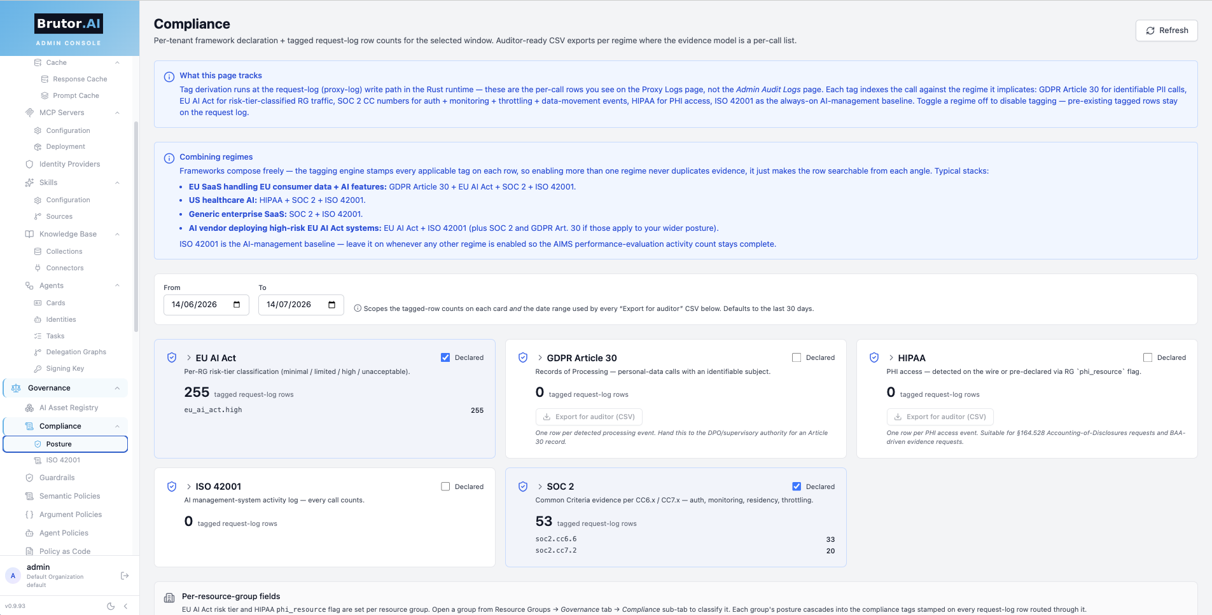Click the Governance scales icon
Screen dimensions: 1212x615
(x=16, y=388)
